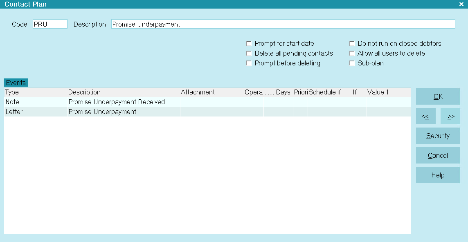Screen dimensions: 468x242
Task: Enable Prompt for start date checkbox
Action: tap(249, 44)
